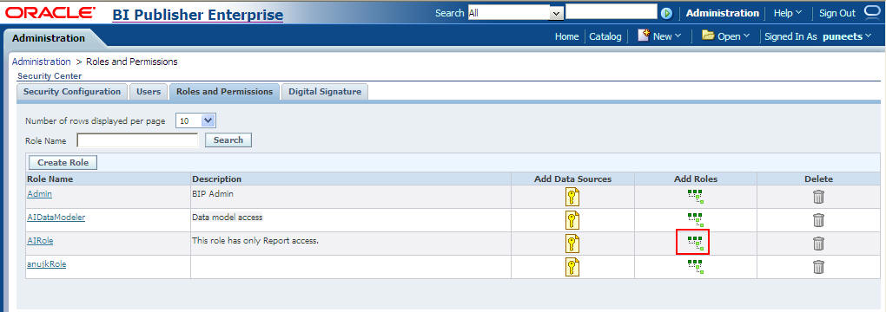Click Add Roles icon for AIRole
The height and width of the screenshot is (312, 886).
coord(696,244)
